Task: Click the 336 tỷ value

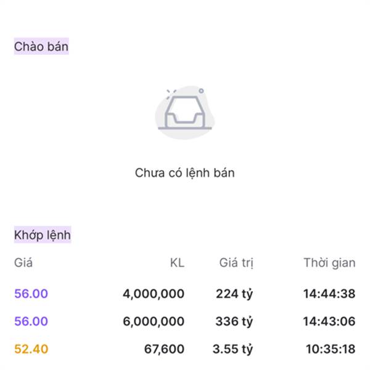Action: (x=234, y=321)
